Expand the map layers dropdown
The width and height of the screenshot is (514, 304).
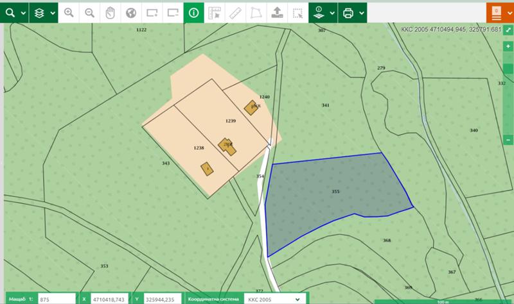pos(44,13)
